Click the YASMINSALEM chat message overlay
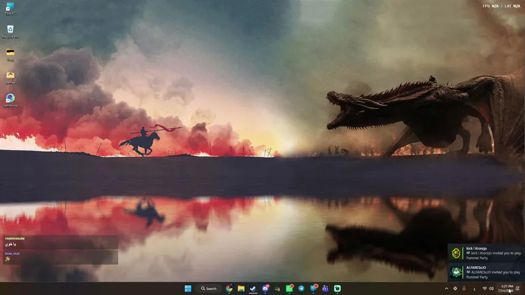This screenshot has width=525, height=295. point(60,242)
